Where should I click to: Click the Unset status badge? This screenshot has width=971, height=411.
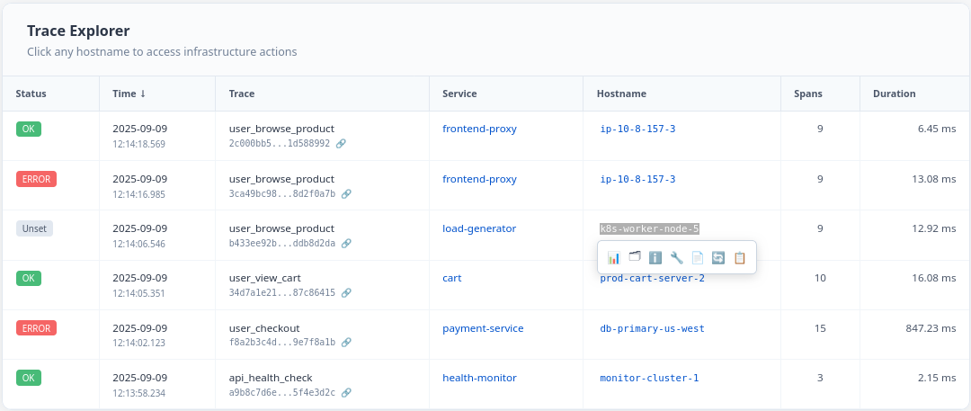pyautogui.click(x=34, y=228)
